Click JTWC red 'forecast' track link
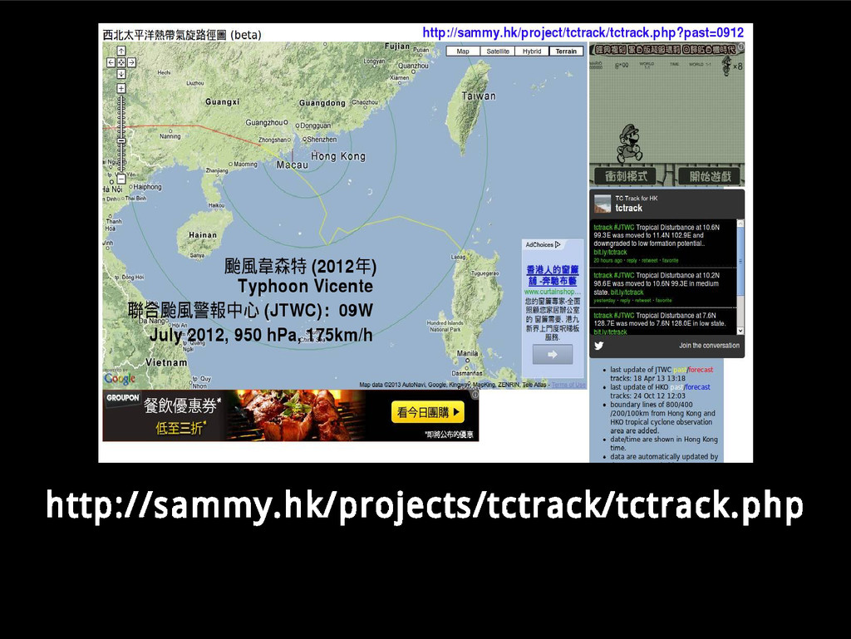This screenshot has width=851, height=639. click(x=701, y=370)
